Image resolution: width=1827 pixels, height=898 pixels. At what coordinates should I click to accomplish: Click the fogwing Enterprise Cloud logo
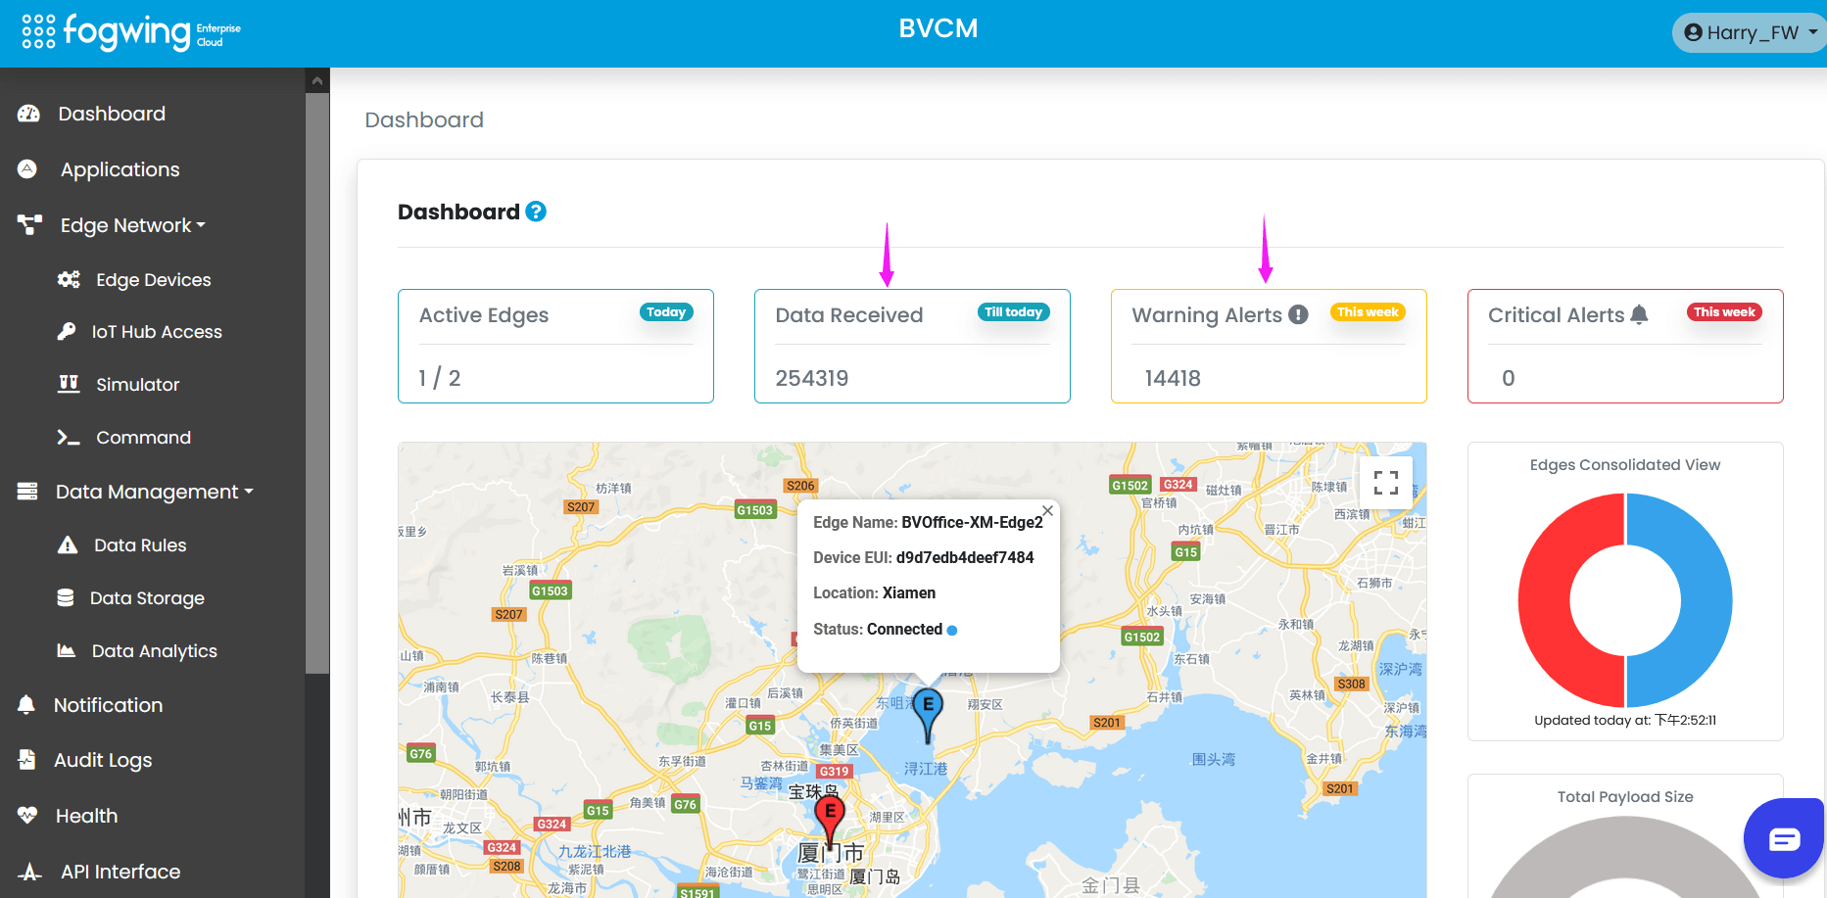pyautogui.click(x=152, y=32)
